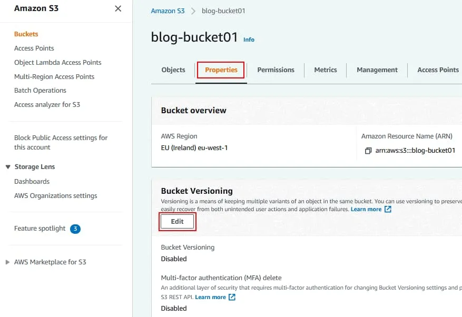Collapse the Storage Lens section
462x317 pixels.
tap(8, 167)
